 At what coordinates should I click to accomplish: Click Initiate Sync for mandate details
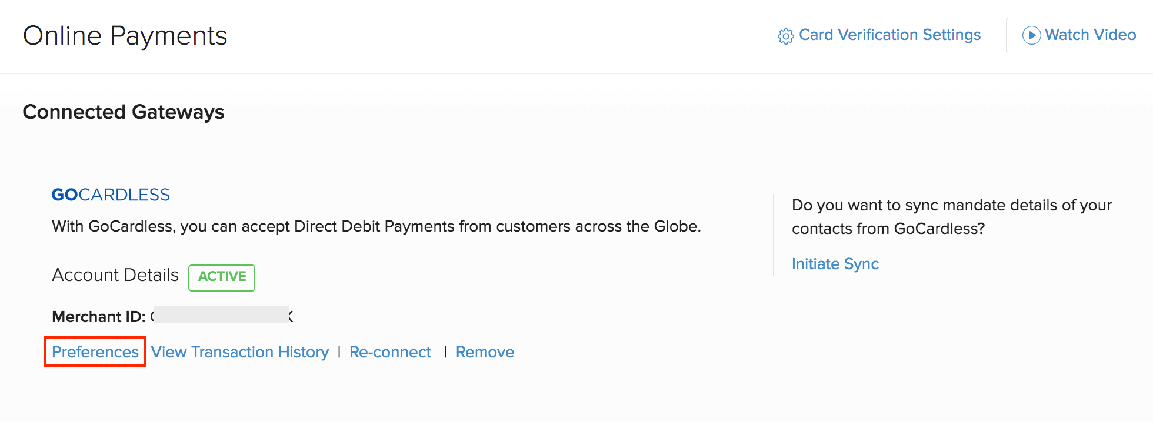coord(835,264)
